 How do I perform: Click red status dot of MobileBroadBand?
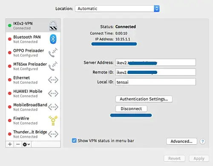(10, 107)
